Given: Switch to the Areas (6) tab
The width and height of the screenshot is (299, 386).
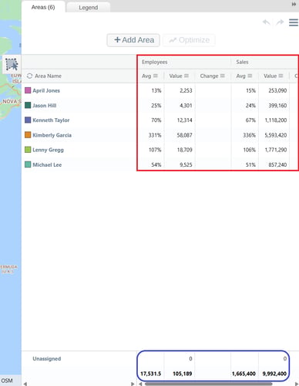Looking at the screenshot, I should coord(43,7).
